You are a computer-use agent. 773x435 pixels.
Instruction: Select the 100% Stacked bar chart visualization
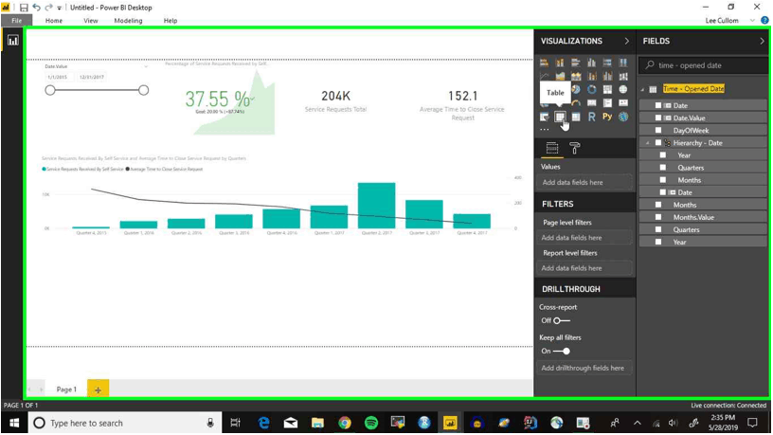point(607,63)
